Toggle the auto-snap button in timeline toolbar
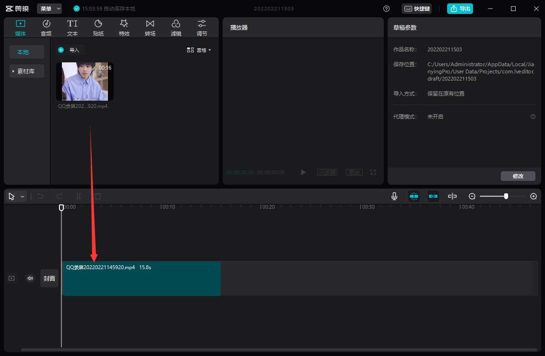The image size is (545, 356). point(433,196)
